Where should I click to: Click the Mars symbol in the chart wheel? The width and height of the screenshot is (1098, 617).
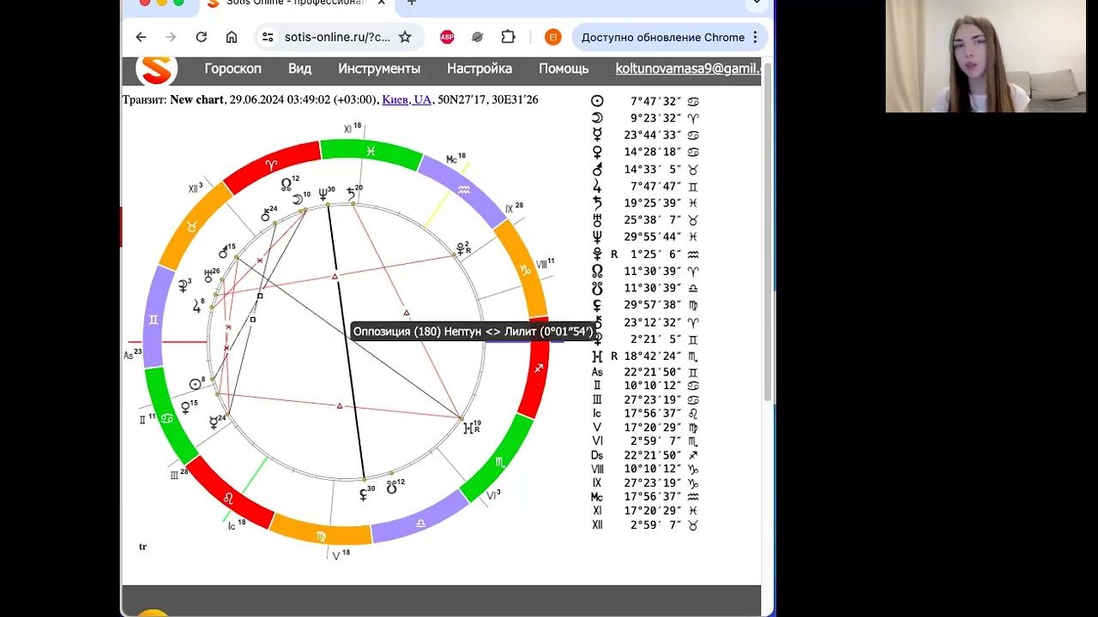tap(223, 253)
